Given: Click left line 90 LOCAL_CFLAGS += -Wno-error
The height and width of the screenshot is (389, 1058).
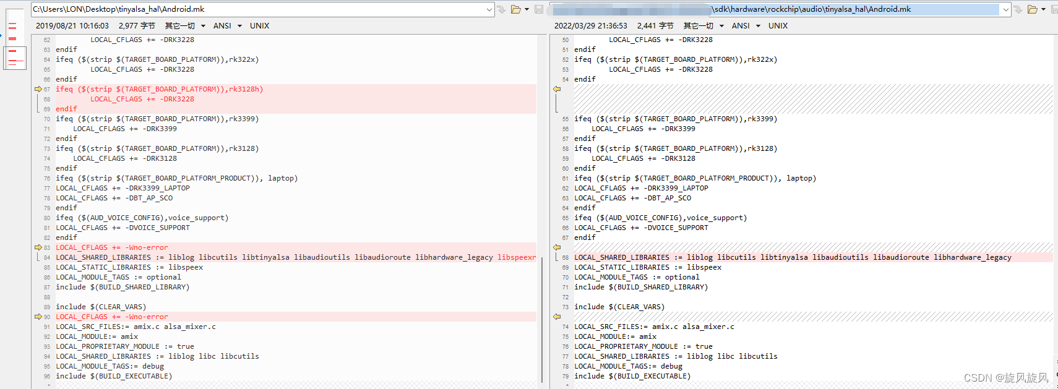Looking at the screenshot, I should (x=112, y=317).
